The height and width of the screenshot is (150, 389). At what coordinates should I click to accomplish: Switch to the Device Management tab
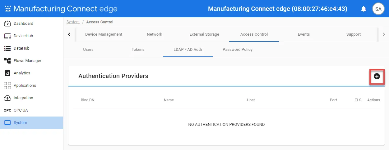pos(104,34)
